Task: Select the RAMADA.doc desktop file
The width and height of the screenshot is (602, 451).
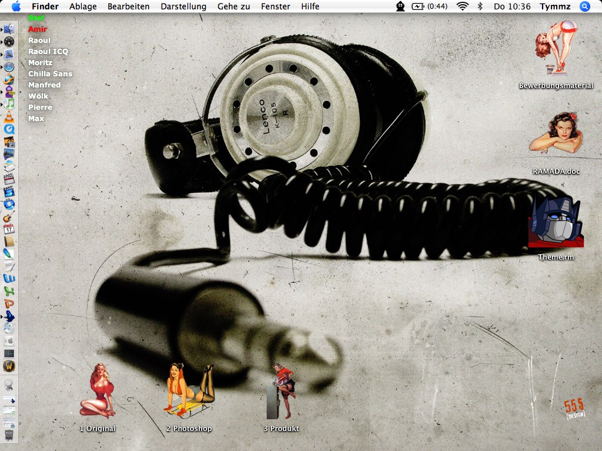Action: 556,144
